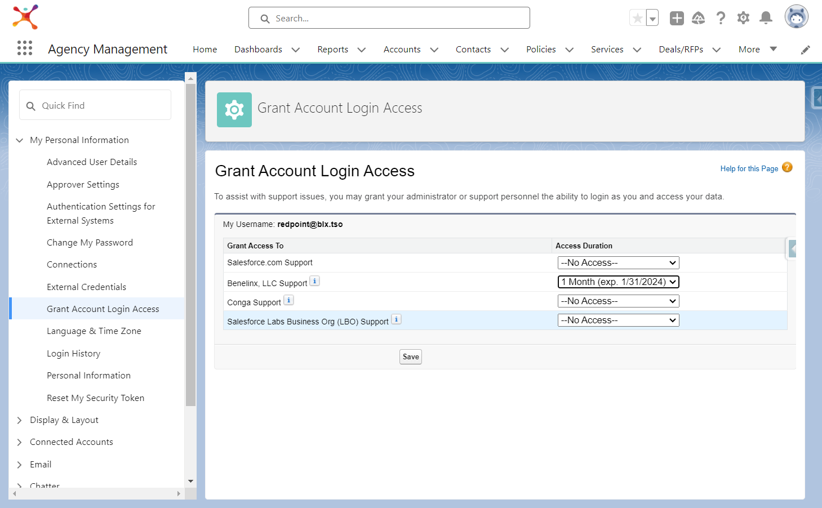Open the App Launcher grid icon
The width and height of the screenshot is (822, 508).
point(25,48)
